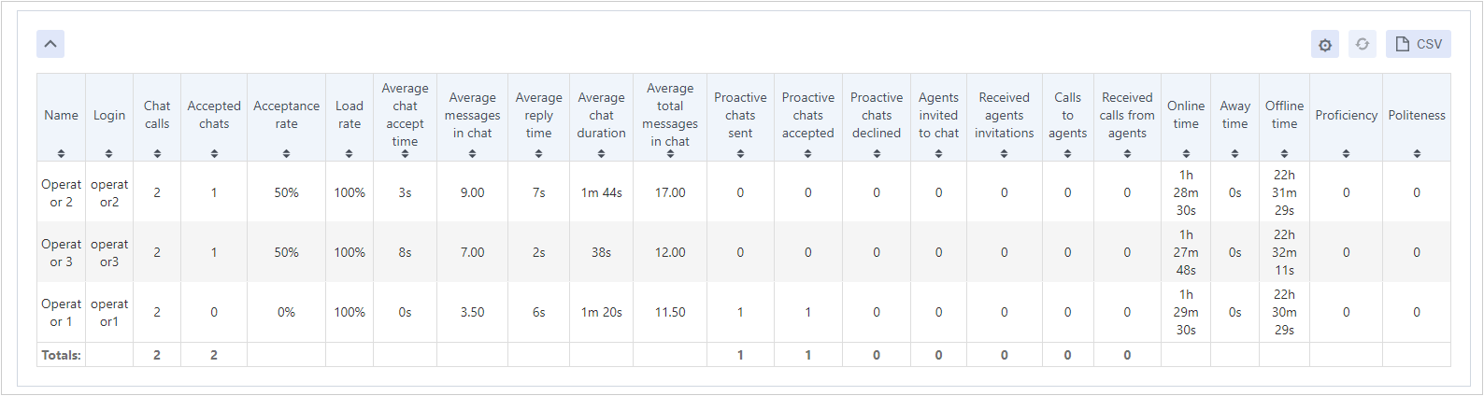Export table as CSV
The width and height of the screenshot is (1484, 396).
[x=1419, y=44]
